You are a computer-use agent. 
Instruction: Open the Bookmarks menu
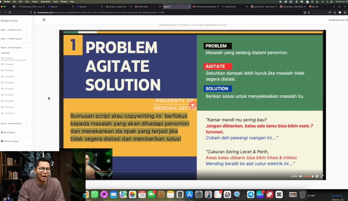(45, 1)
